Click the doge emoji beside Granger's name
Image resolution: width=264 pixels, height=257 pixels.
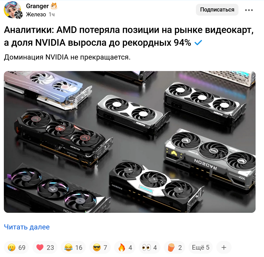54,6
